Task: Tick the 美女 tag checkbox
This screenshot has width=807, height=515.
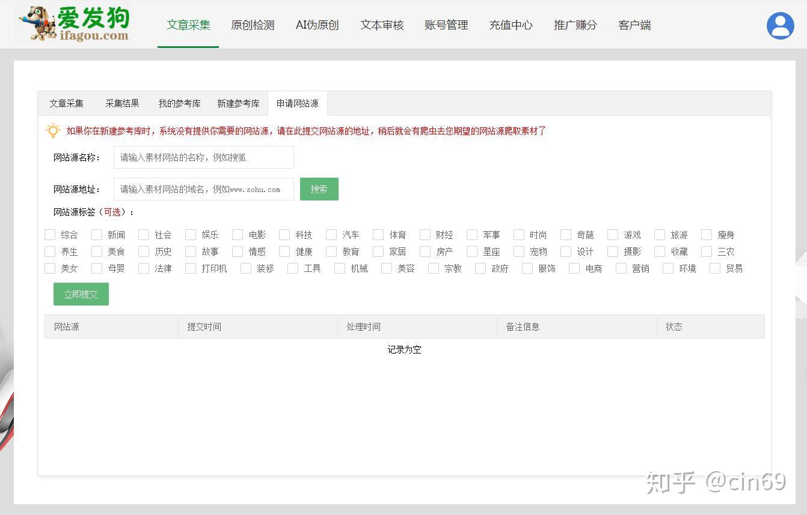Action: tap(50, 268)
